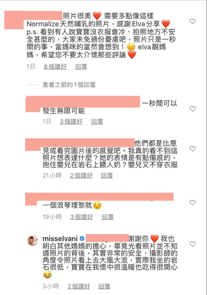The height and width of the screenshot is (295, 207).
Task: Click 回覆 under the 一秒間 reply
Action: point(97,121)
